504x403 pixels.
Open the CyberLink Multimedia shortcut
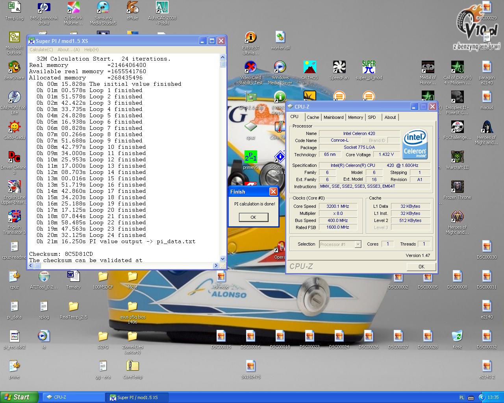73,13
